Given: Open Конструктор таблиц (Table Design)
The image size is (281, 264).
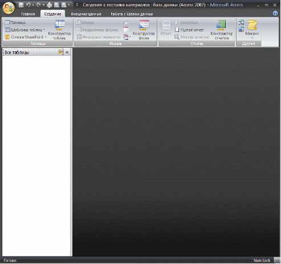Looking at the screenshot, I should pos(59,30).
